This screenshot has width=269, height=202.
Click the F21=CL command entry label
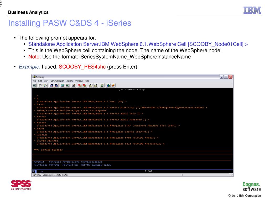point(96,165)
